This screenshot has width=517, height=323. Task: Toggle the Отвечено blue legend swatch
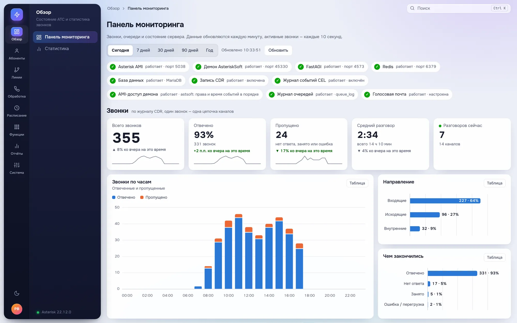[x=114, y=197]
